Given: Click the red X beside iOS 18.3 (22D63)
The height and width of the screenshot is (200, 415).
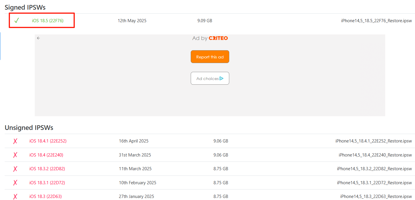Looking at the screenshot, I should tap(15, 196).
